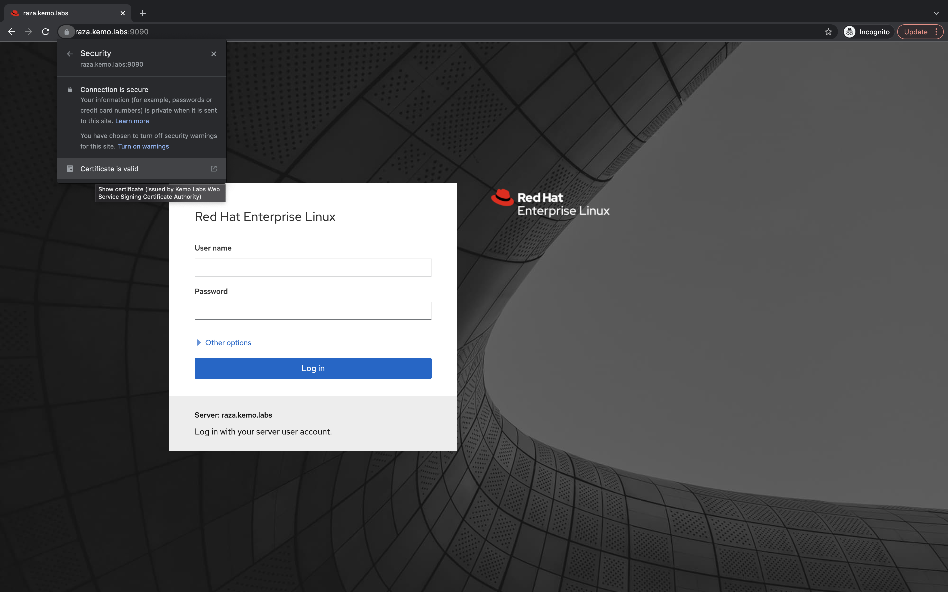The image size is (948, 592).
Task: Close the Security popup
Action: (x=213, y=54)
